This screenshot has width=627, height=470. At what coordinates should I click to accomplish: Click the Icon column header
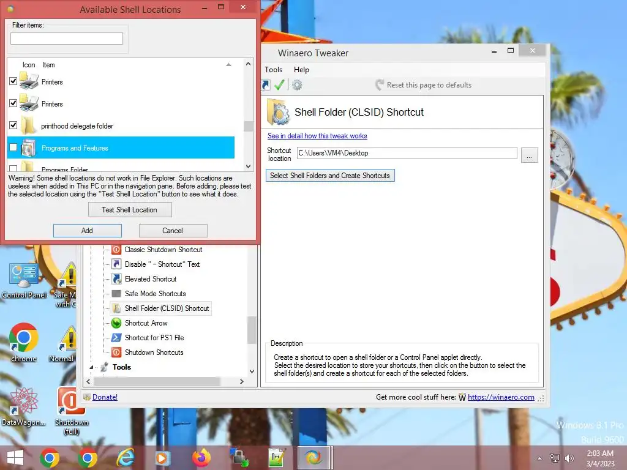(29, 65)
